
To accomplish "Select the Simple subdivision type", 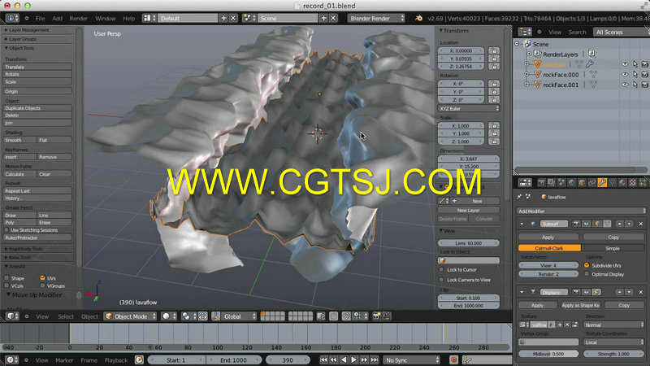I will pos(613,248).
